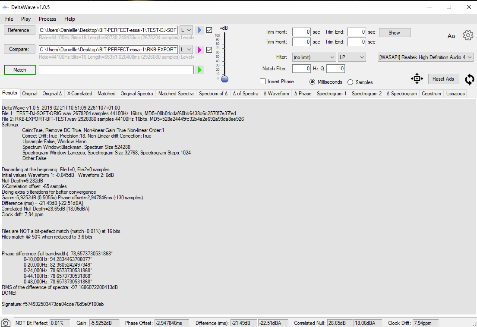Click the Signature hash line in results
This screenshot has width=477, height=327.
pyautogui.click(x=53, y=304)
